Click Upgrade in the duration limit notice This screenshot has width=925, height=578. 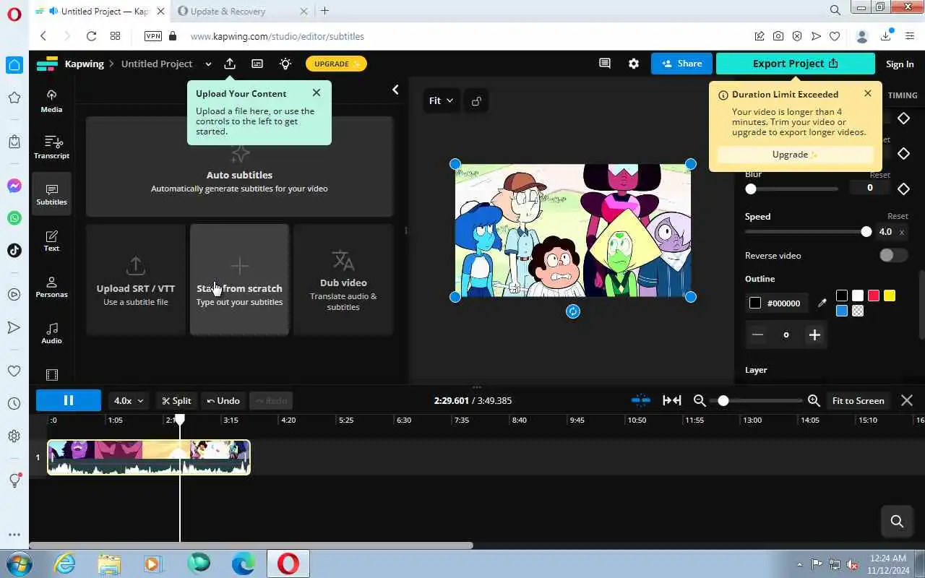click(x=795, y=155)
